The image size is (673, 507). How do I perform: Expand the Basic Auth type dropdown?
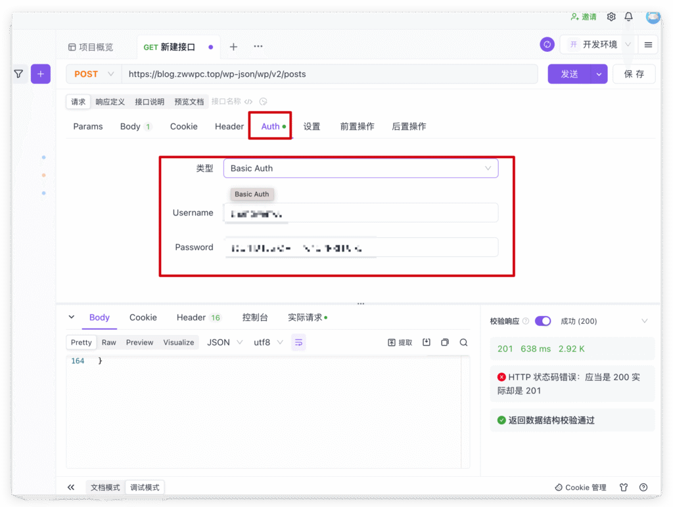tap(360, 168)
